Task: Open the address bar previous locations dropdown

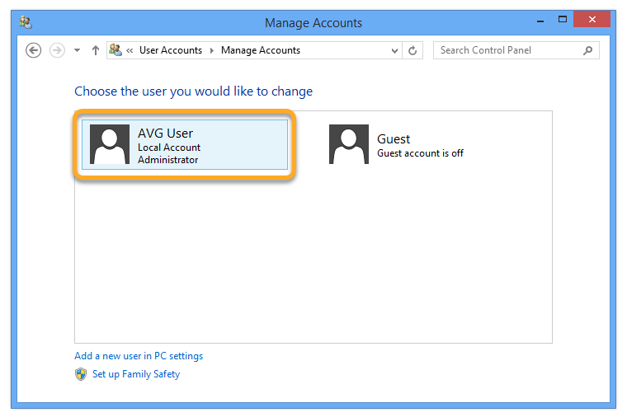Action: (394, 50)
